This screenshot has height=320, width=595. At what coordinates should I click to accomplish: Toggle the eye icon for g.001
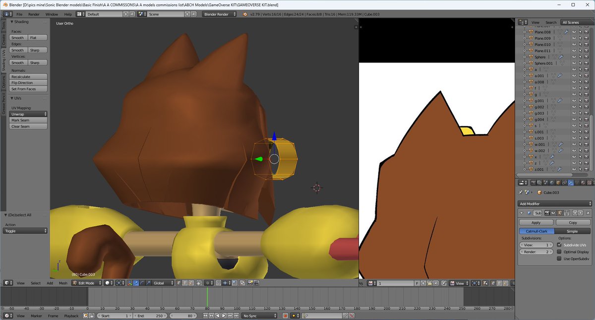tap(574, 101)
